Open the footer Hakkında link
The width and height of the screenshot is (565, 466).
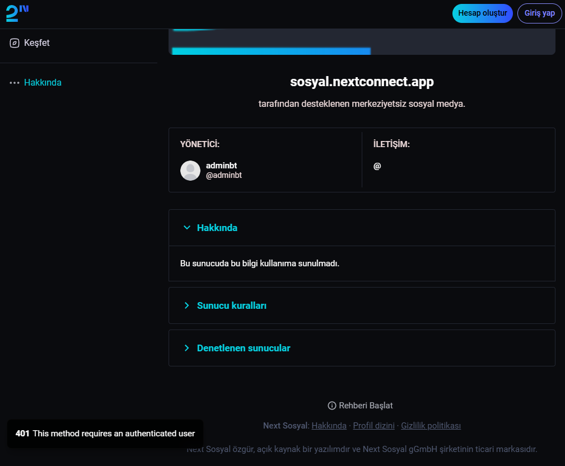pyautogui.click(x=329, y=426)
